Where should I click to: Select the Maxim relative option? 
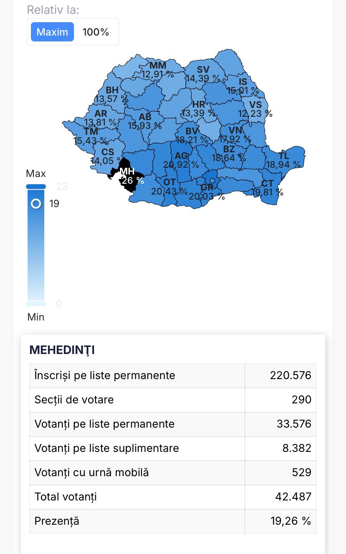click(x=52, y=32)
